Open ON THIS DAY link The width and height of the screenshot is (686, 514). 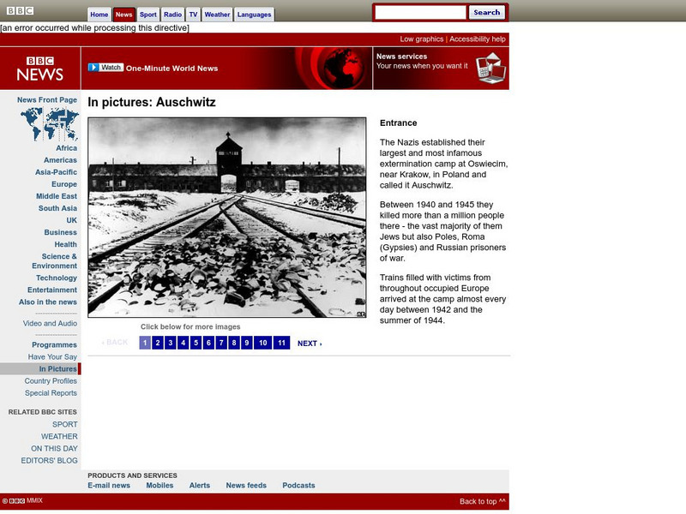pos(54,448)
